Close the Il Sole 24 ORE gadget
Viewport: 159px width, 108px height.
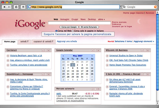[148, 74]
